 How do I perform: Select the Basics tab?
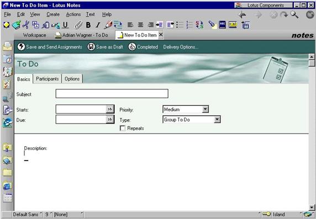coord(24,79)
